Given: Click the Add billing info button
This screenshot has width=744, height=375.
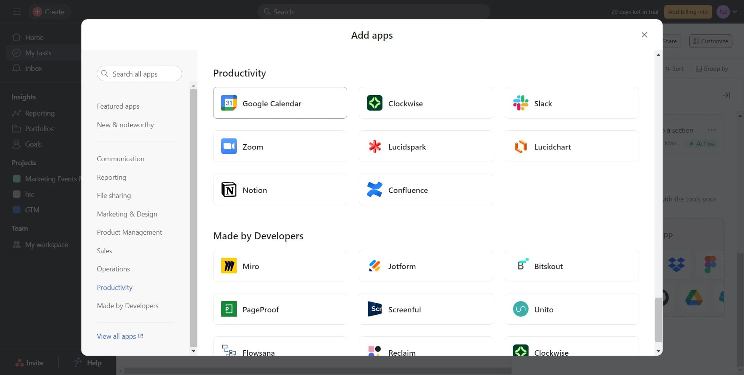Looking at the screenshot, I should [x=688, y=12].
